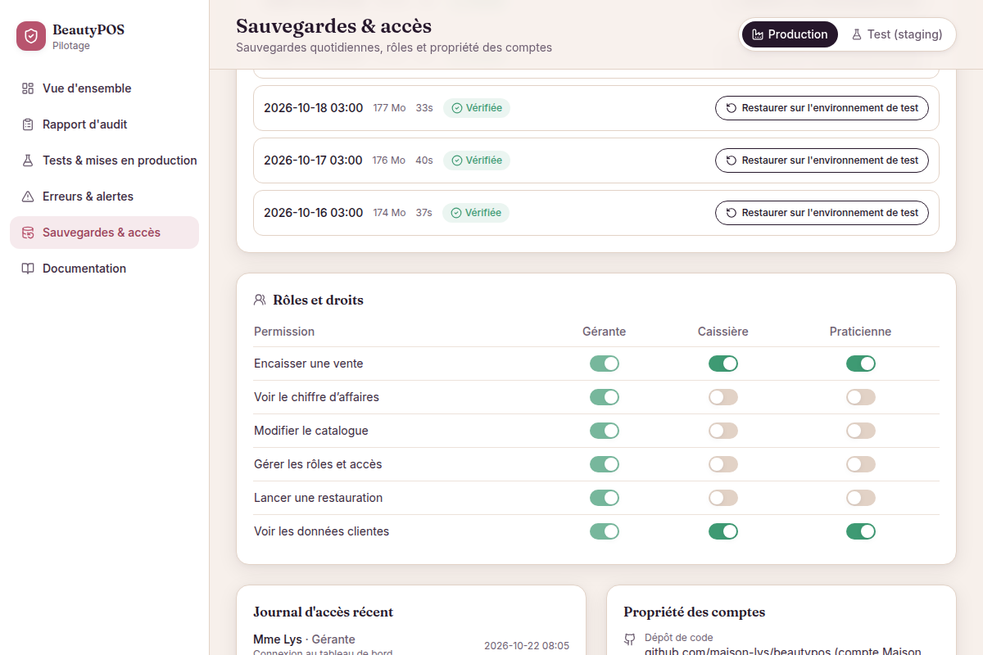Restore the 2026-10-18 backup to test environment
The image size is (983, 655).
coord(822,108)
